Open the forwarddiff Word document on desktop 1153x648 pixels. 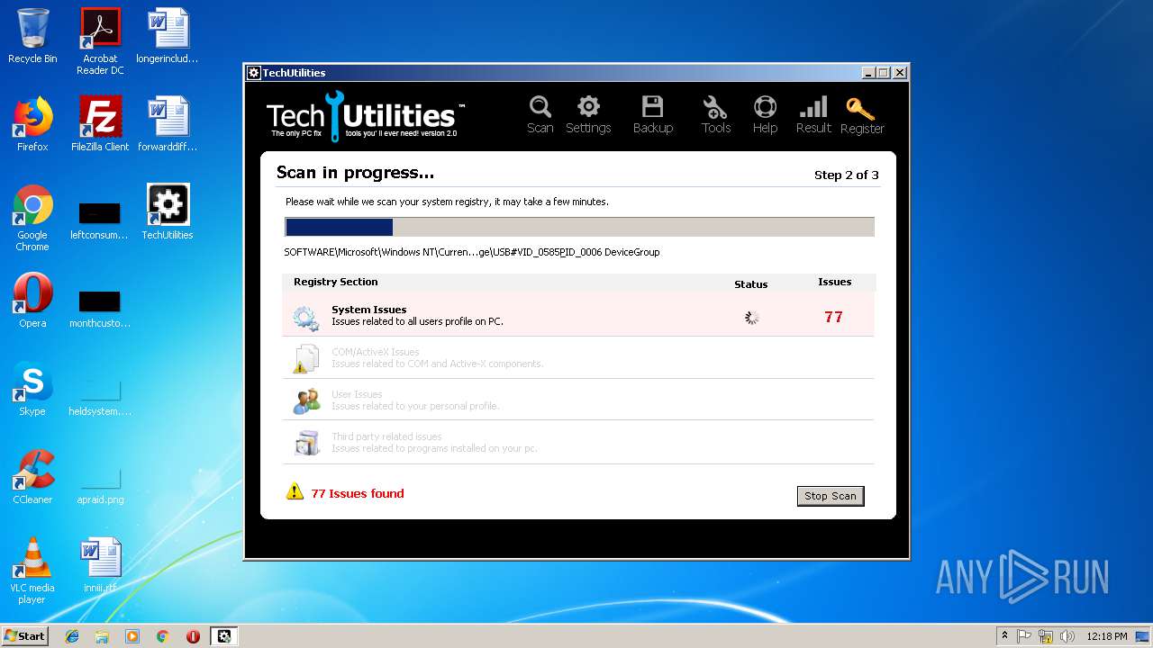coord(168,124)
